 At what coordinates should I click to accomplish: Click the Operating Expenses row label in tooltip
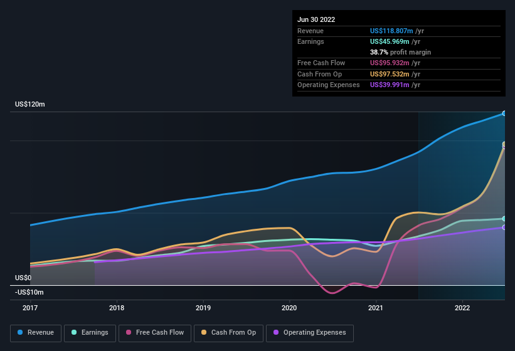click(329, 85)
